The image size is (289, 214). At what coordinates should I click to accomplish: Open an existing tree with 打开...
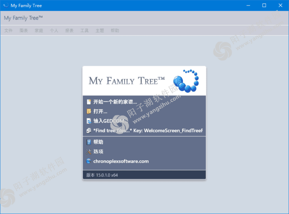(100, 111)
